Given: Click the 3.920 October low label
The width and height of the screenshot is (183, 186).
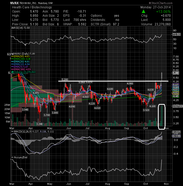Looking at the screenshot, I should pos(146,110).
